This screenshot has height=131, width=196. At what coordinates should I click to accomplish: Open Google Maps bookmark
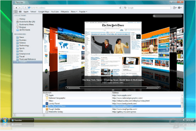43,12
